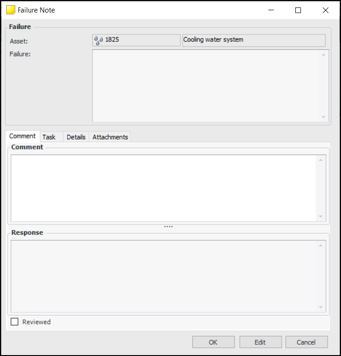This screenshot has height=356, width=341.
Task: Click the Cooling water system field
Action: 254,40
